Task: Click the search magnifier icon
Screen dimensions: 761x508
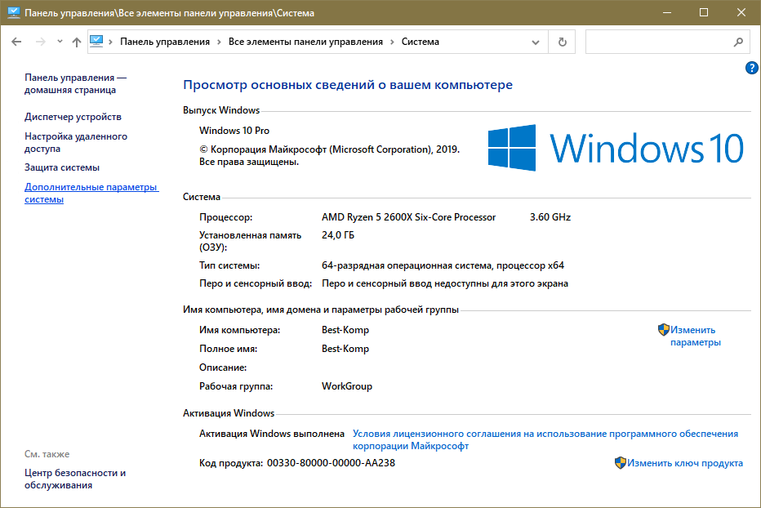Action: [x=738, y=42]
